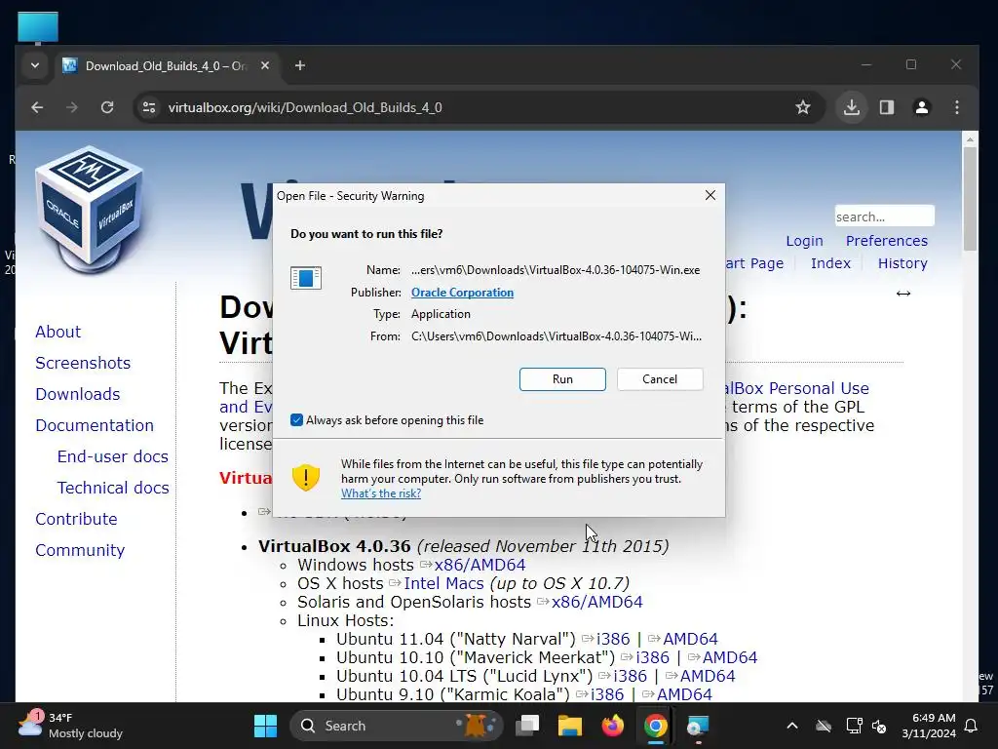
Task: Open Community in the sidebar
Action: [x=80, y=550]
